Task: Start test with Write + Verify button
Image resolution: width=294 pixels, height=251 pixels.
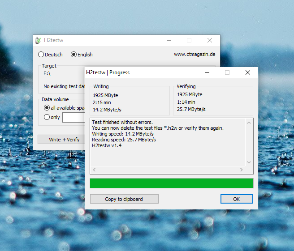Action: click(61, 140)
